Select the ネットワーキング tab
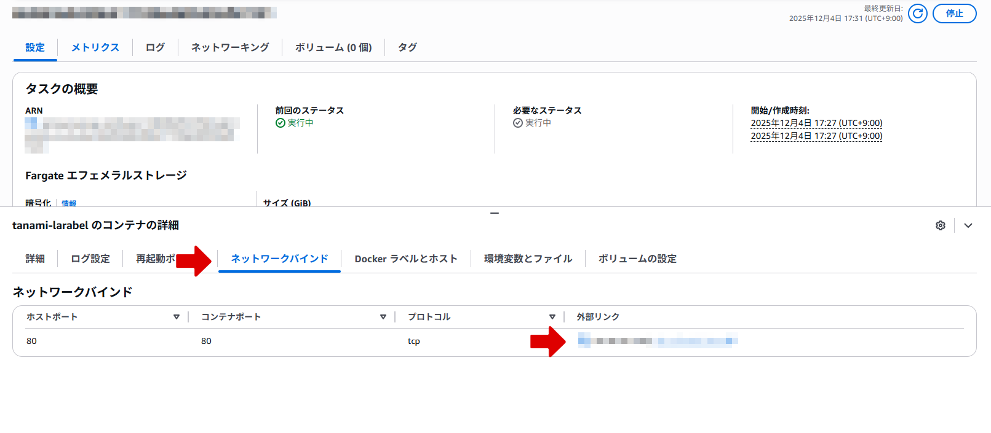 pyautogui.click(x=229, y=47)
